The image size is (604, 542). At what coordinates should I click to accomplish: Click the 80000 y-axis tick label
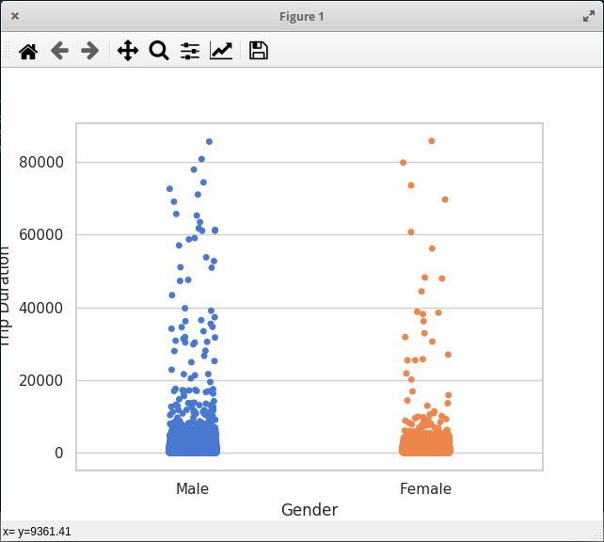point(41,162)
